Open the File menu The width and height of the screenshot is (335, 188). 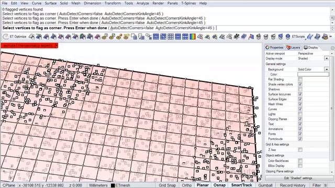point(5,3)
